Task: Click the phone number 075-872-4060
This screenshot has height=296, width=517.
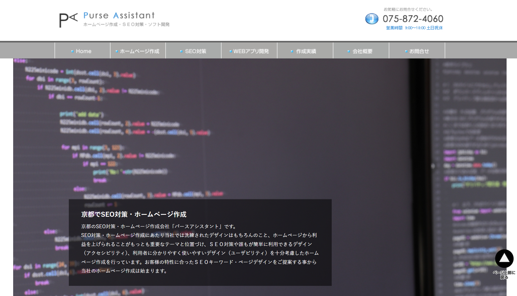Action: coord(413,19)
